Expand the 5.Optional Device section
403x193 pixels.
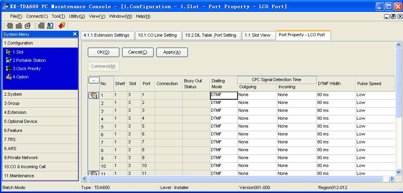coord(40,121)
